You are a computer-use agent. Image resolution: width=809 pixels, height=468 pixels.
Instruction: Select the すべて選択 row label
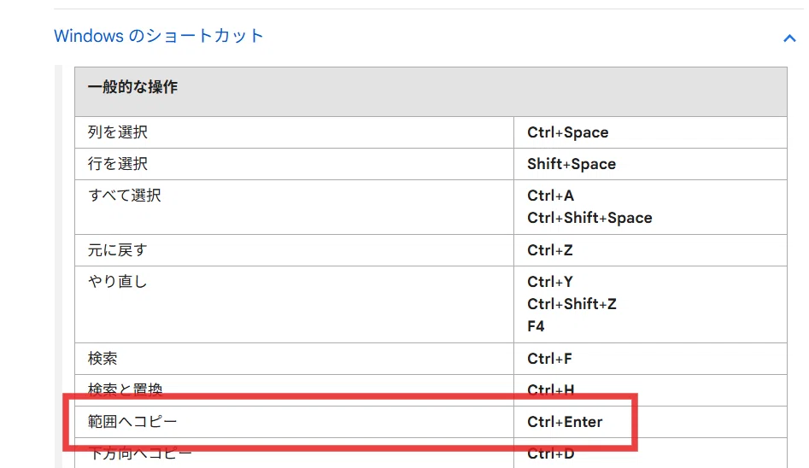(x=125, y=195)
